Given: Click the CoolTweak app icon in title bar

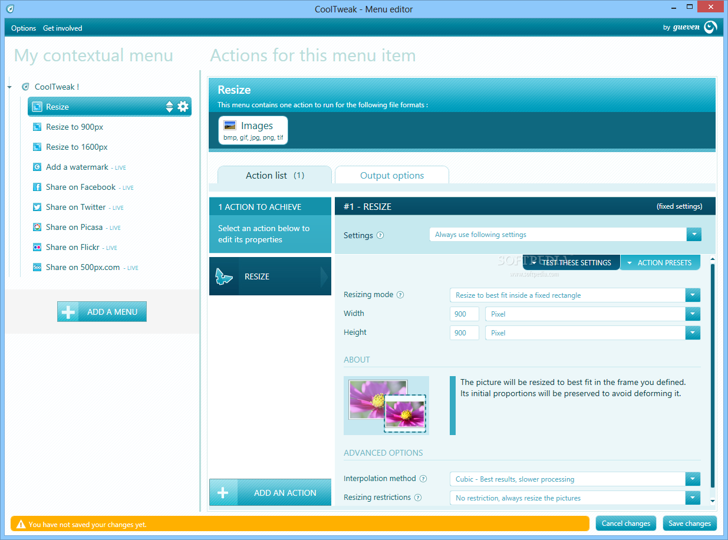Looking at the screenshot, I should coord(10,9).
